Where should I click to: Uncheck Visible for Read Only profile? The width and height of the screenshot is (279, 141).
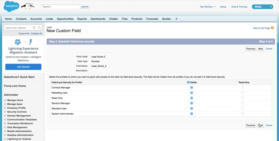(192, 98)
